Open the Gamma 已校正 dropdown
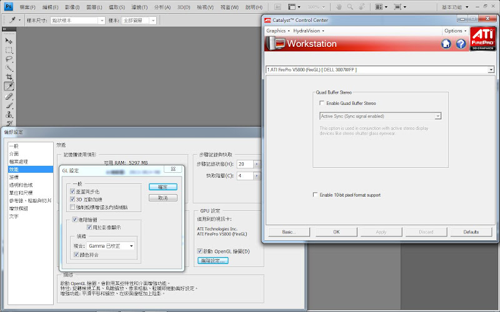The image size is (500, 312). pos(111,246)
